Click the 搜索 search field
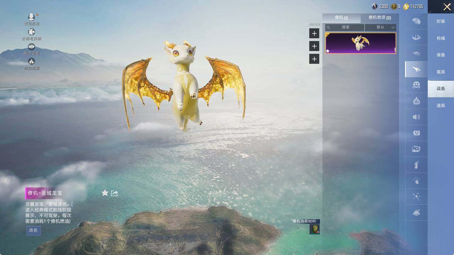 tap(345, 27)
